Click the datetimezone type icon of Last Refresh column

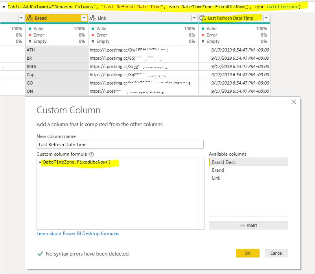pos(203,18)
